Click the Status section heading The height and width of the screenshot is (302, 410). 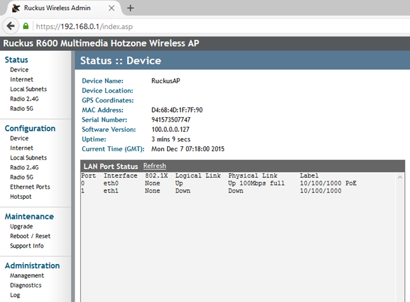point(16,60)
